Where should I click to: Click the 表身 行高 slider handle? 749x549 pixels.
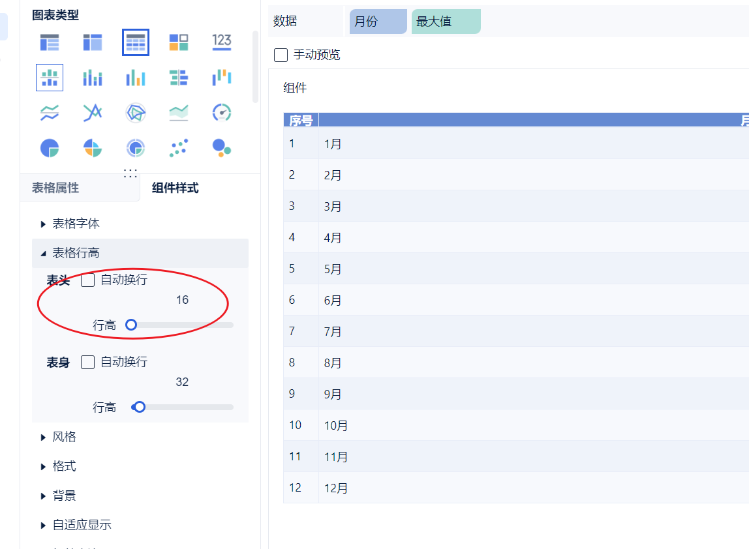[139, 408]
